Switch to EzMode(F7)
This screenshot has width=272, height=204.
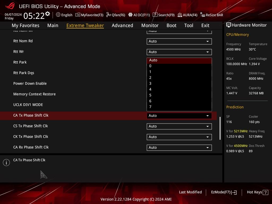point(224,192)
